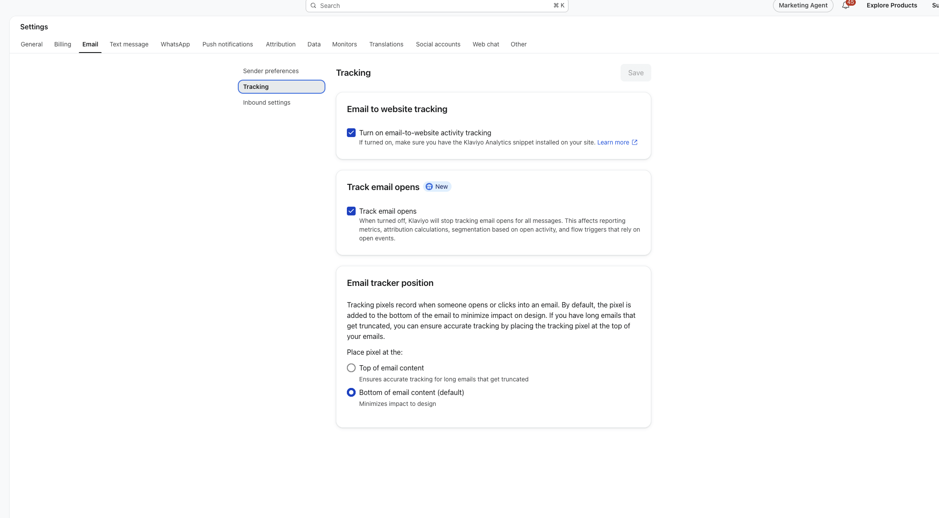Open the General settings tab
Screen dimensions: 939x518
(32, 44)
